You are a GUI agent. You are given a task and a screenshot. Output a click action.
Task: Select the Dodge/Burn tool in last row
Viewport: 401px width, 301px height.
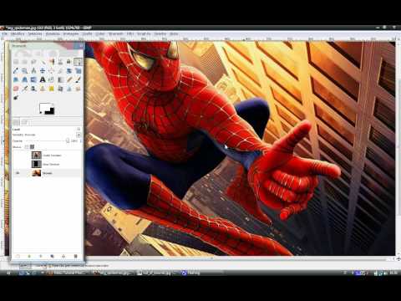16,98
